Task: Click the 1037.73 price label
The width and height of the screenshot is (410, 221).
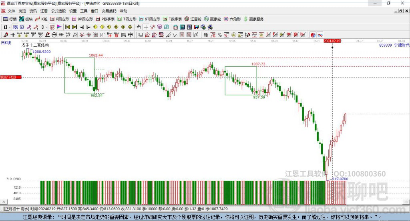Action: 258,64
